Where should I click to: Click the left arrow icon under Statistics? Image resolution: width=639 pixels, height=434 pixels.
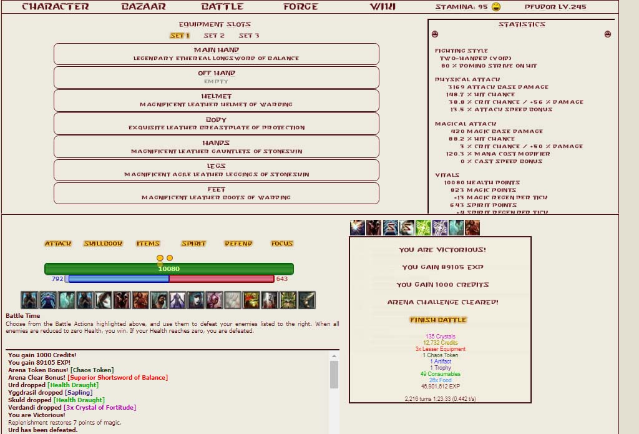435,35
